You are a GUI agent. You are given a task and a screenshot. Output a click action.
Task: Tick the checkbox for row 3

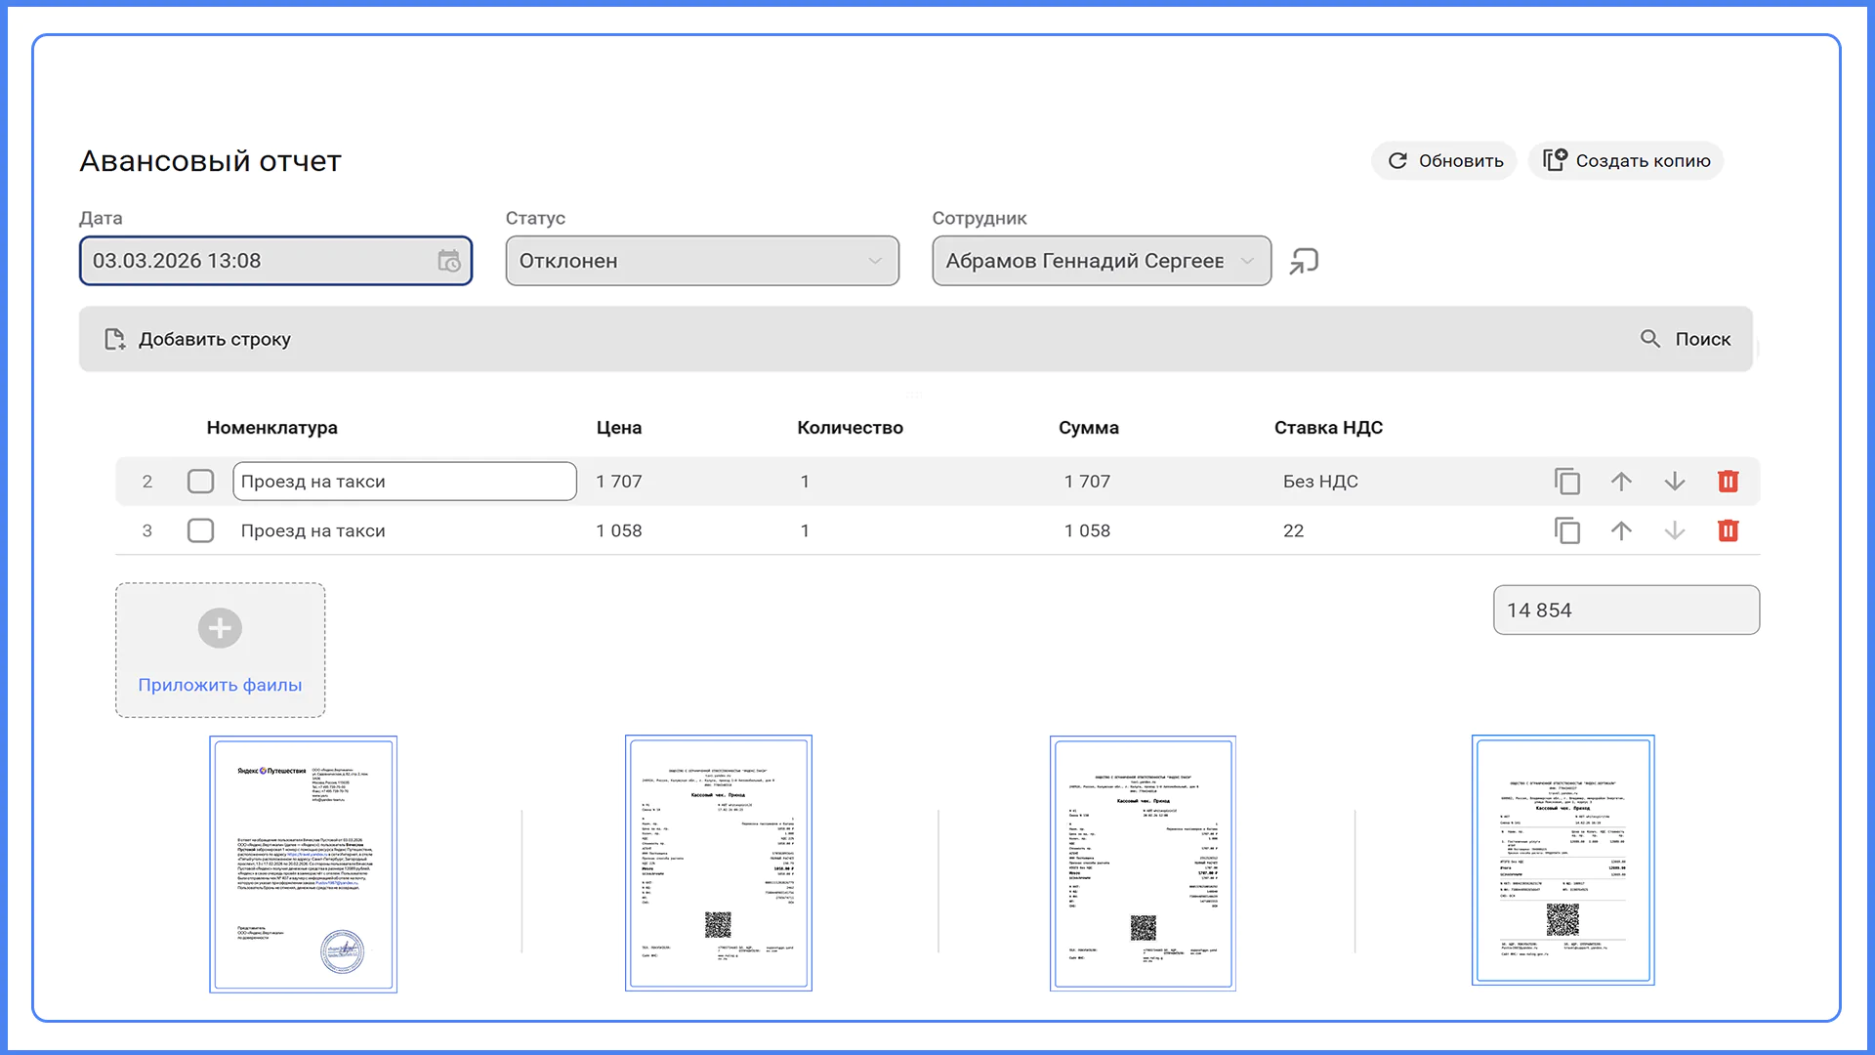pos(200,530)
